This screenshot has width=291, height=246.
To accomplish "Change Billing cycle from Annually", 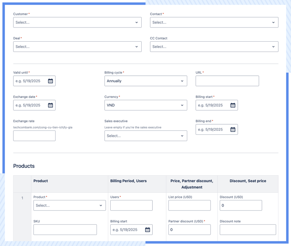I will [145, 81].
